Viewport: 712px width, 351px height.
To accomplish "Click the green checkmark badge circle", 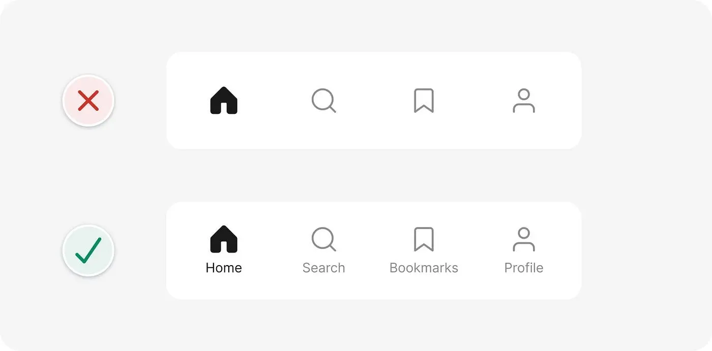I will [x=88, y=250].
